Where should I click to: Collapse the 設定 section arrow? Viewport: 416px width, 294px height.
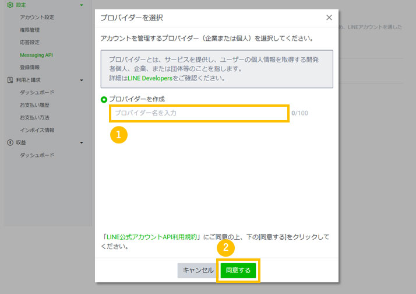(x=82, y=5)
